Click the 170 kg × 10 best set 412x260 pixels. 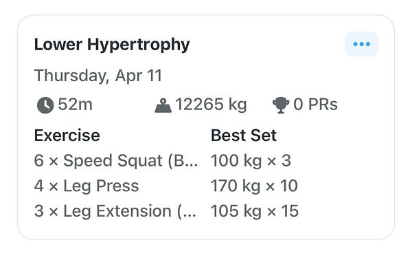coord(254,186)
